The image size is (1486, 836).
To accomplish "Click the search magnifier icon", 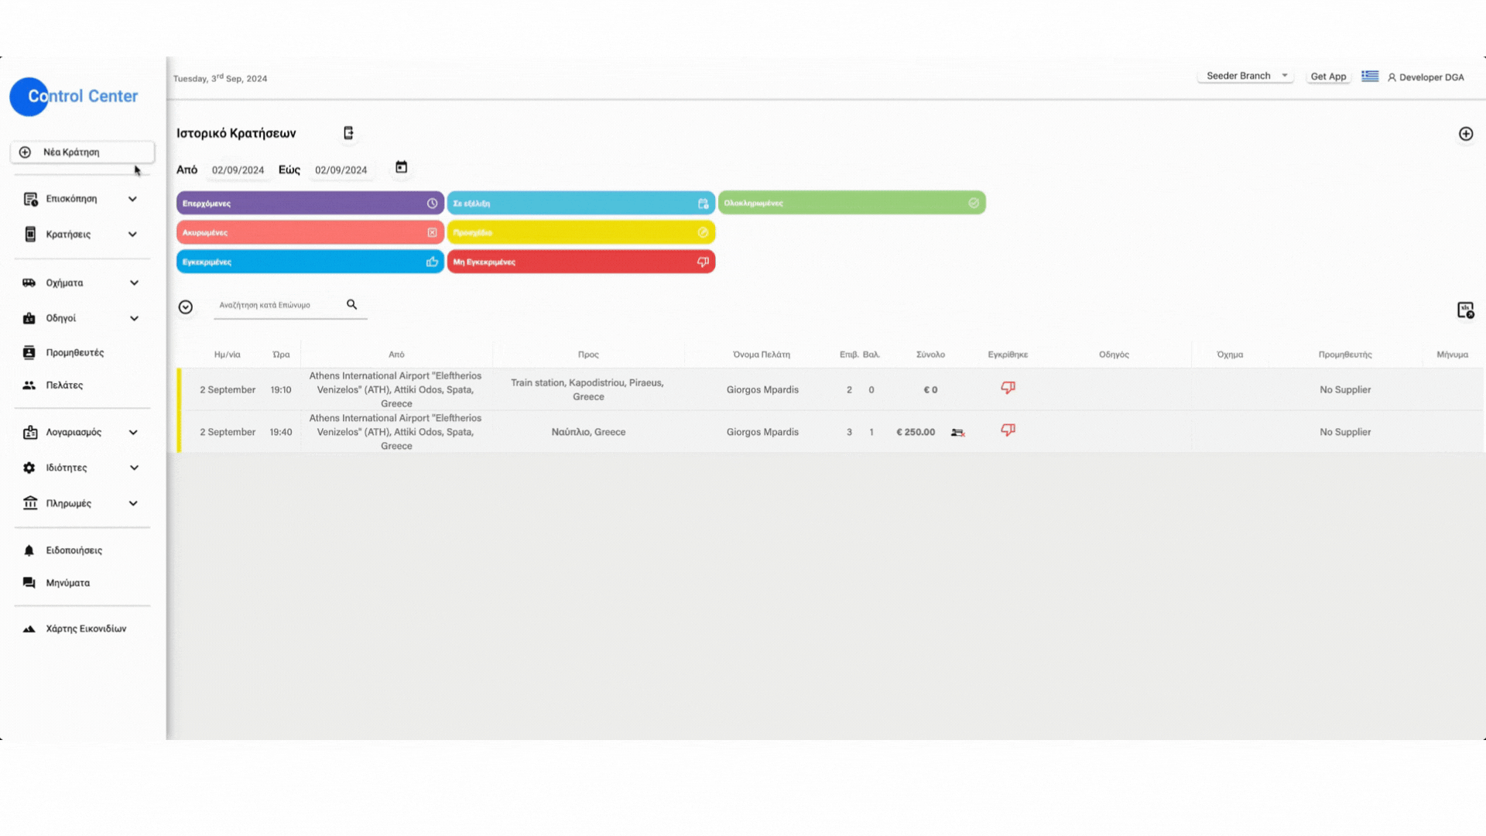I will (352, 305).
